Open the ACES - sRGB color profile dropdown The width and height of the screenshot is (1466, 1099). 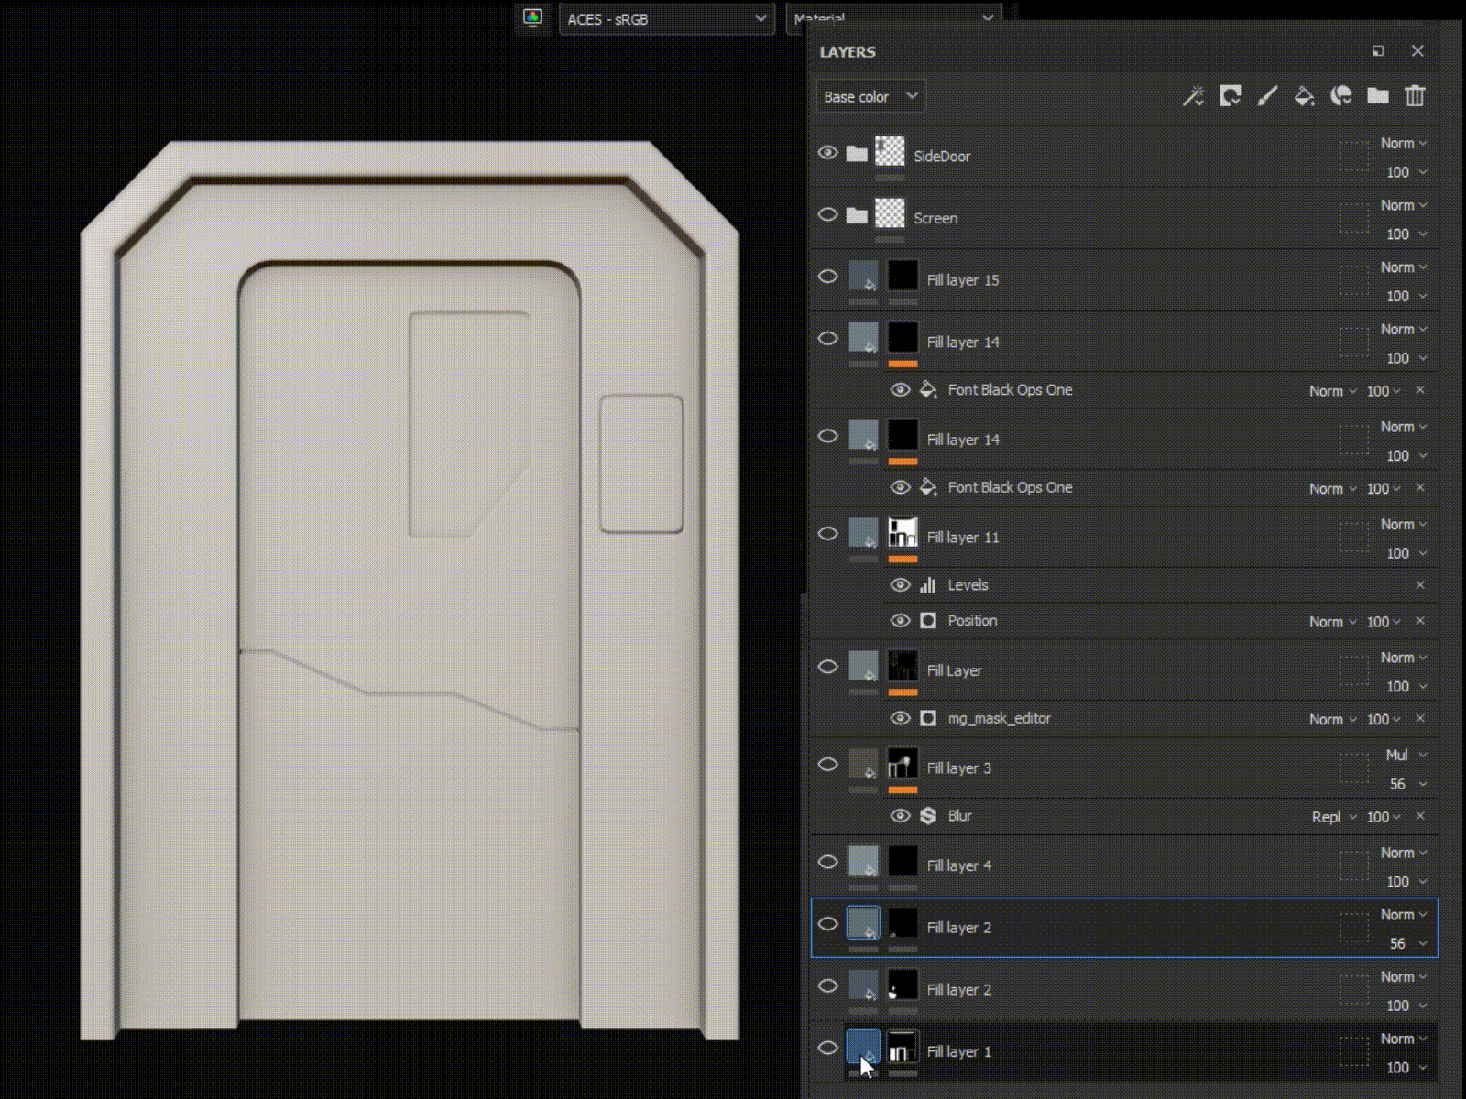tap(666, 19)
